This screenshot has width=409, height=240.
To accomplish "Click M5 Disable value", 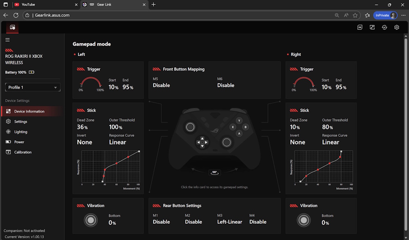I will [x=161, y=85].
